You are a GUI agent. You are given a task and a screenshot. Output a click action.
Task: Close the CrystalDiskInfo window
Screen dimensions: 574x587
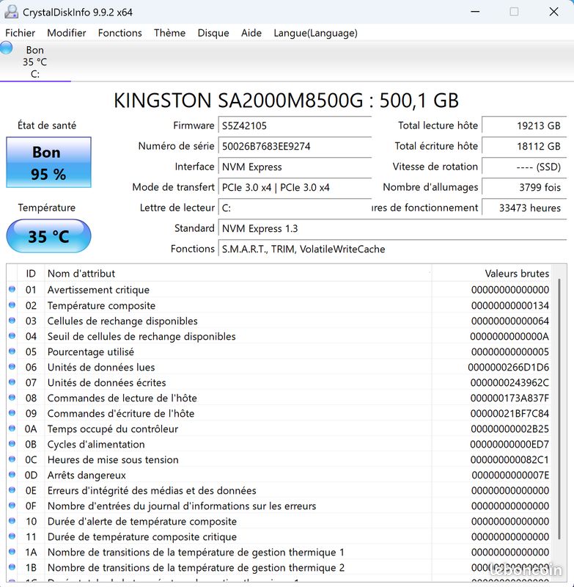553,12
